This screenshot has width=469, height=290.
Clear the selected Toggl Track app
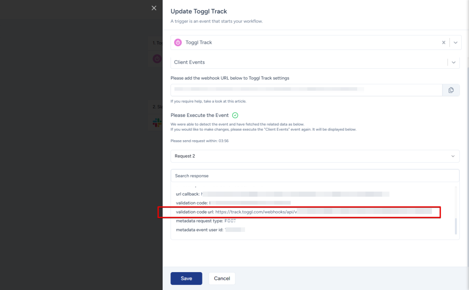tap(443, 43)
